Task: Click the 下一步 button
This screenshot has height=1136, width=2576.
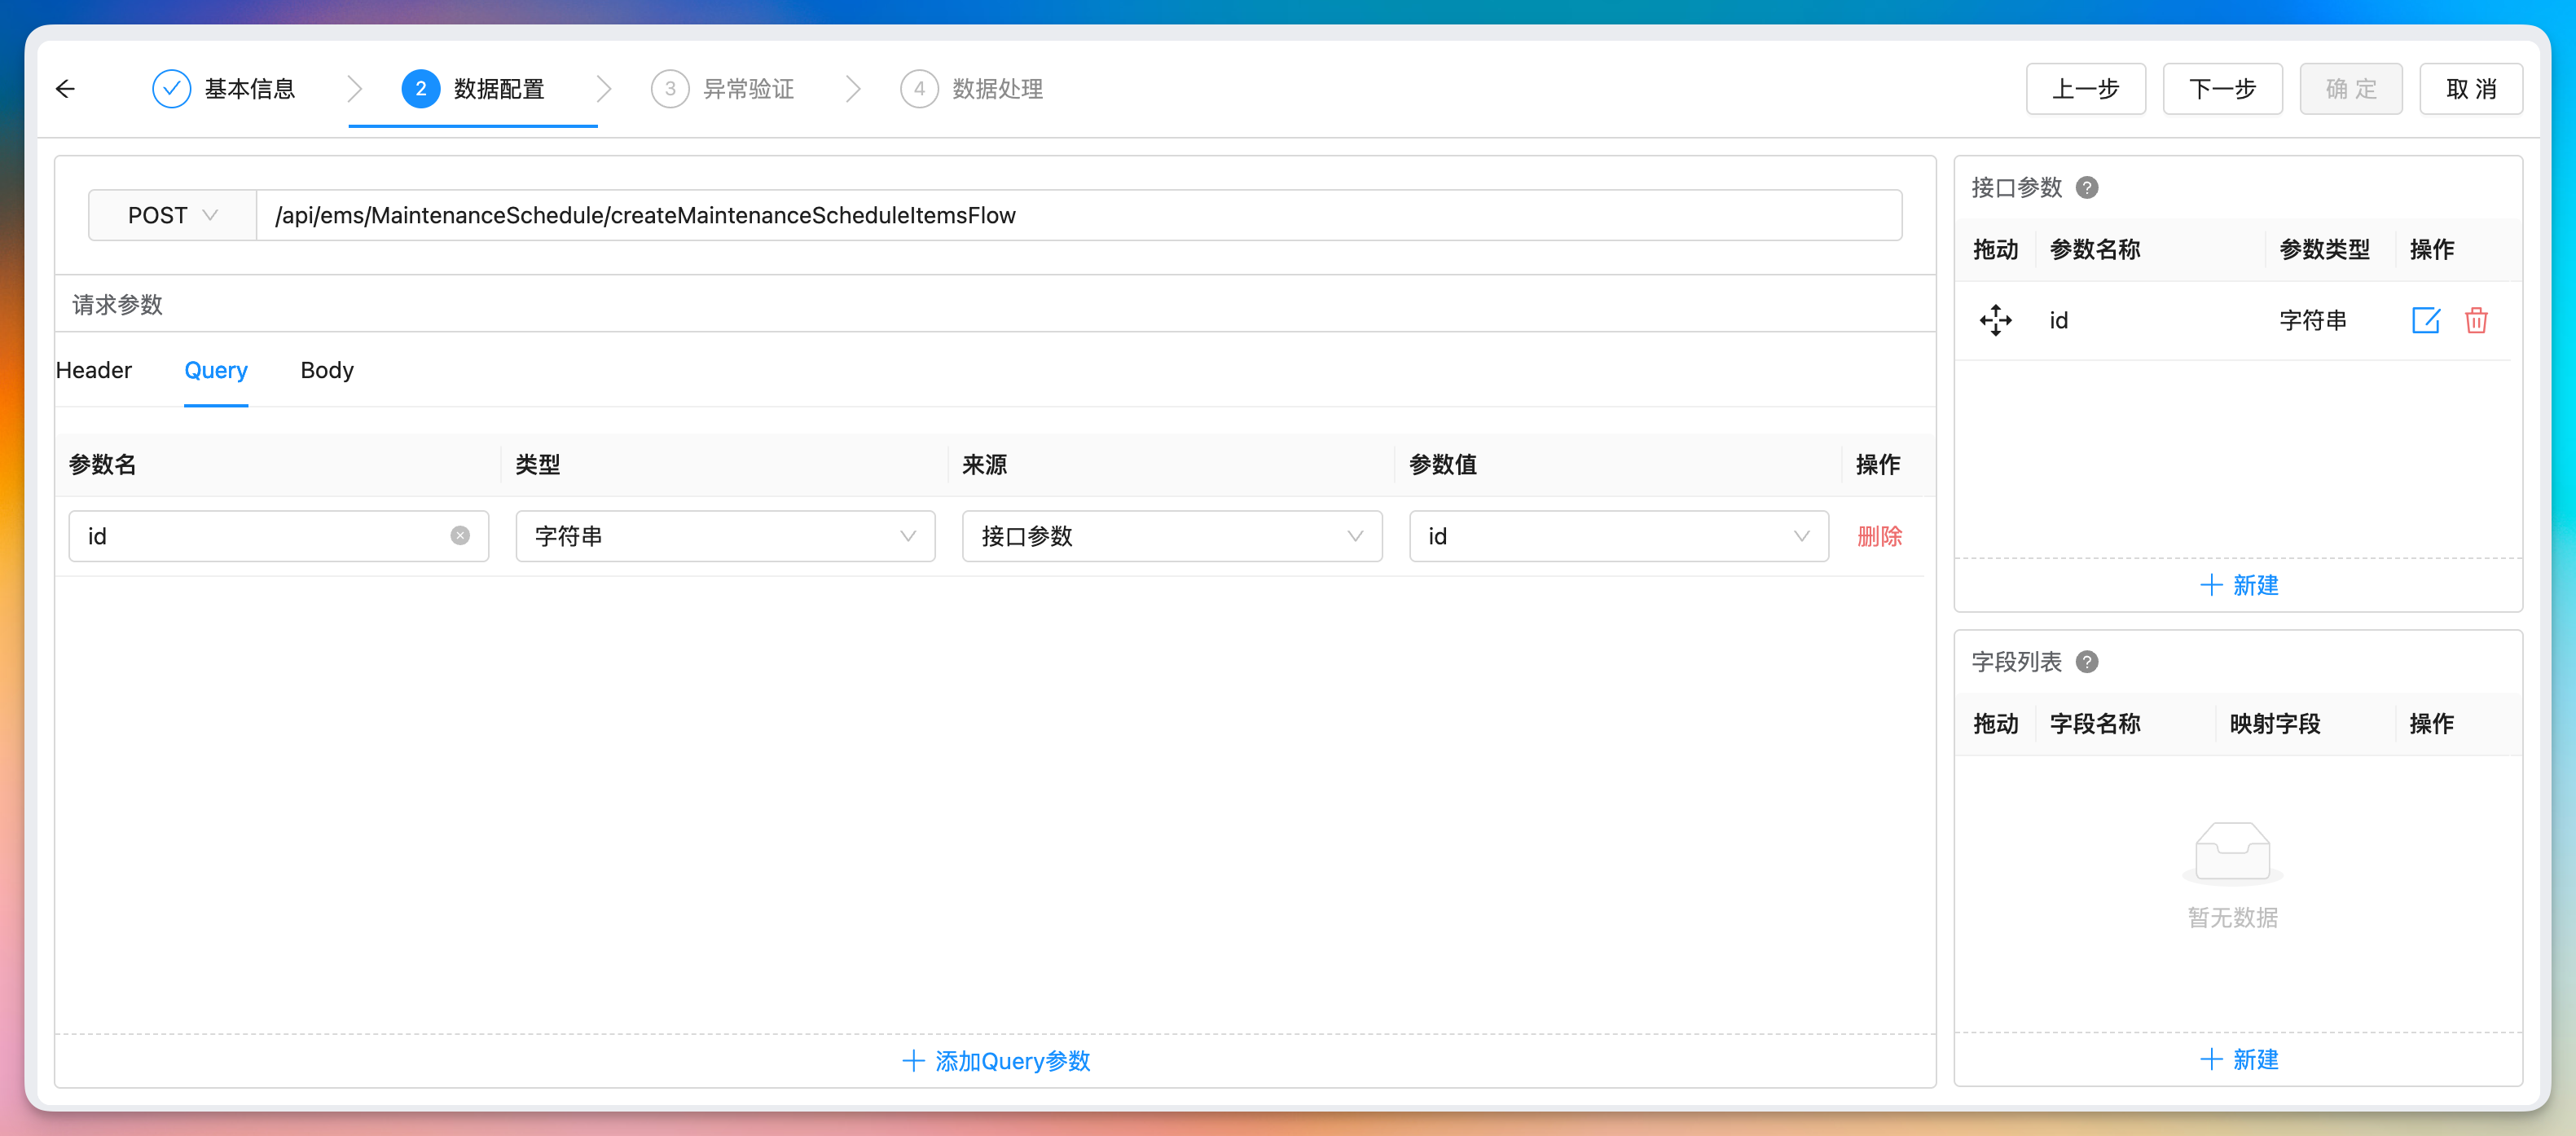Action: 2222,89
